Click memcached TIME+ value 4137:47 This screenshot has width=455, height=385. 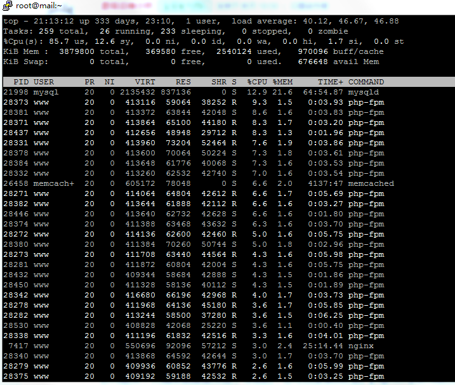pyautogui.click(x=326, y=184)
